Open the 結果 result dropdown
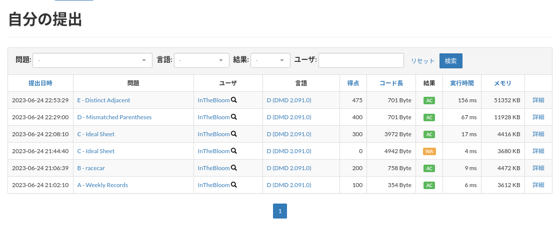The width and height of the screenshot is (560, 225). 270,60
